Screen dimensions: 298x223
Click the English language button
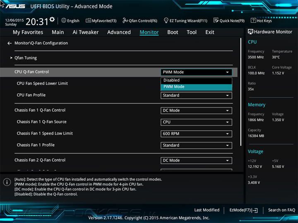[x=73, y=21]
